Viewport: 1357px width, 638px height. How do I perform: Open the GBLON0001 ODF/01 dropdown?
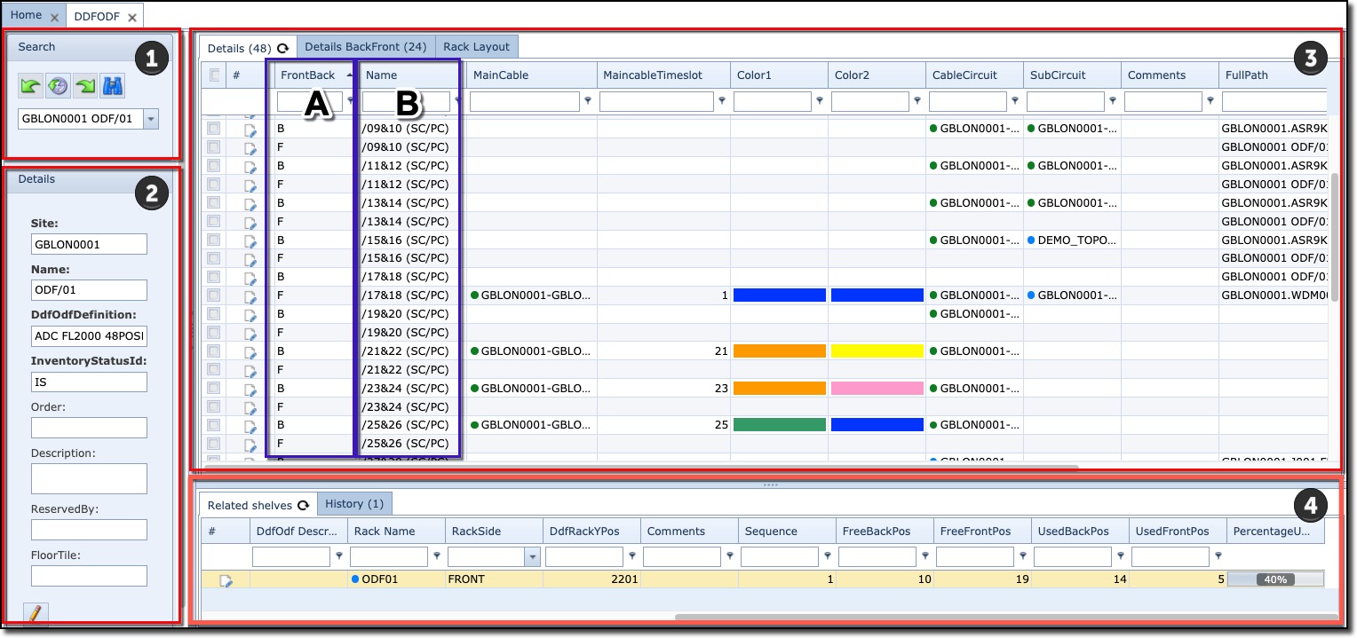click(x=151, y=119)
